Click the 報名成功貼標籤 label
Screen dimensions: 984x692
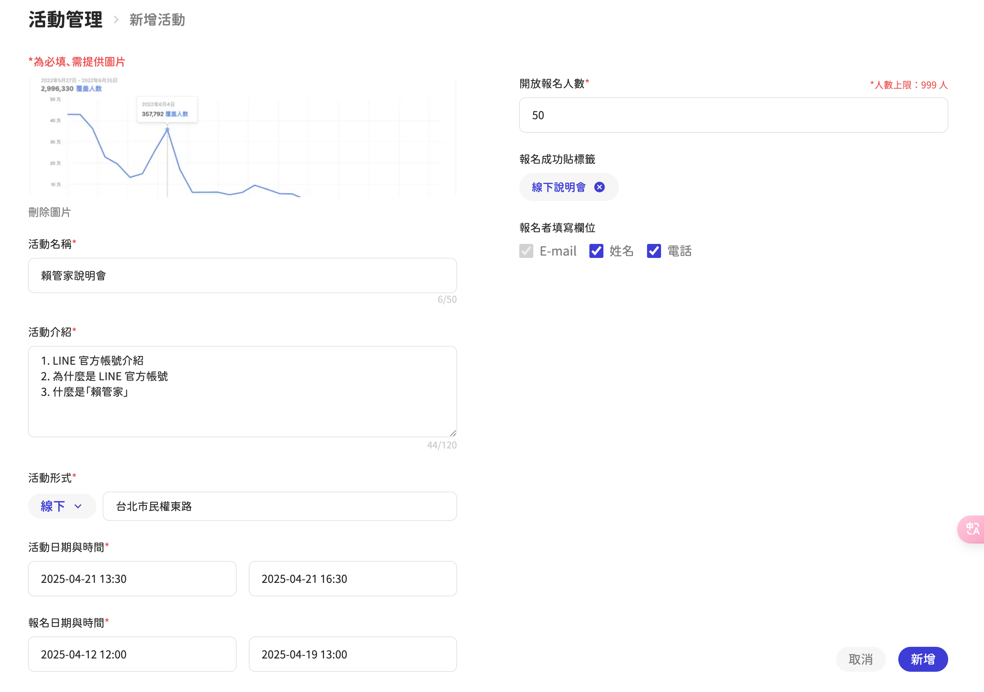(x=557, y=159)
